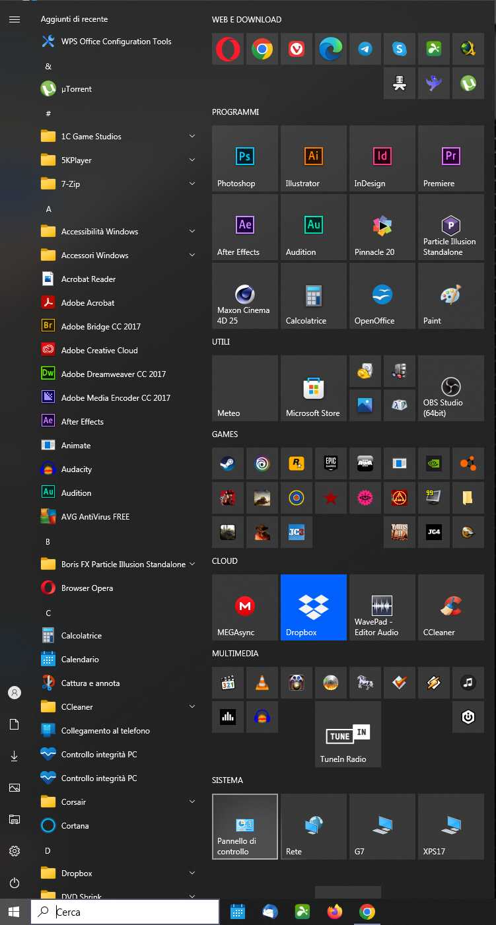Image resolution: width=496 pixels, height=925 pixels.
Task: Open AVG AntiVirus FREE from app list
Action: 119,517
